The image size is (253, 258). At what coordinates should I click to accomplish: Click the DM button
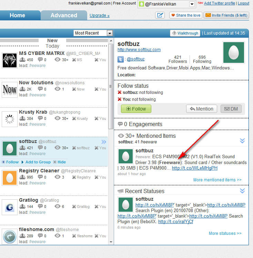(231, 109)
